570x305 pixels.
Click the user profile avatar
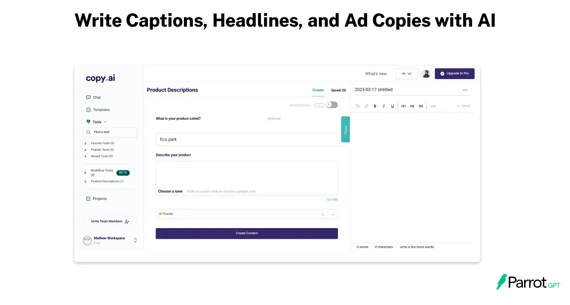[426, 74]
